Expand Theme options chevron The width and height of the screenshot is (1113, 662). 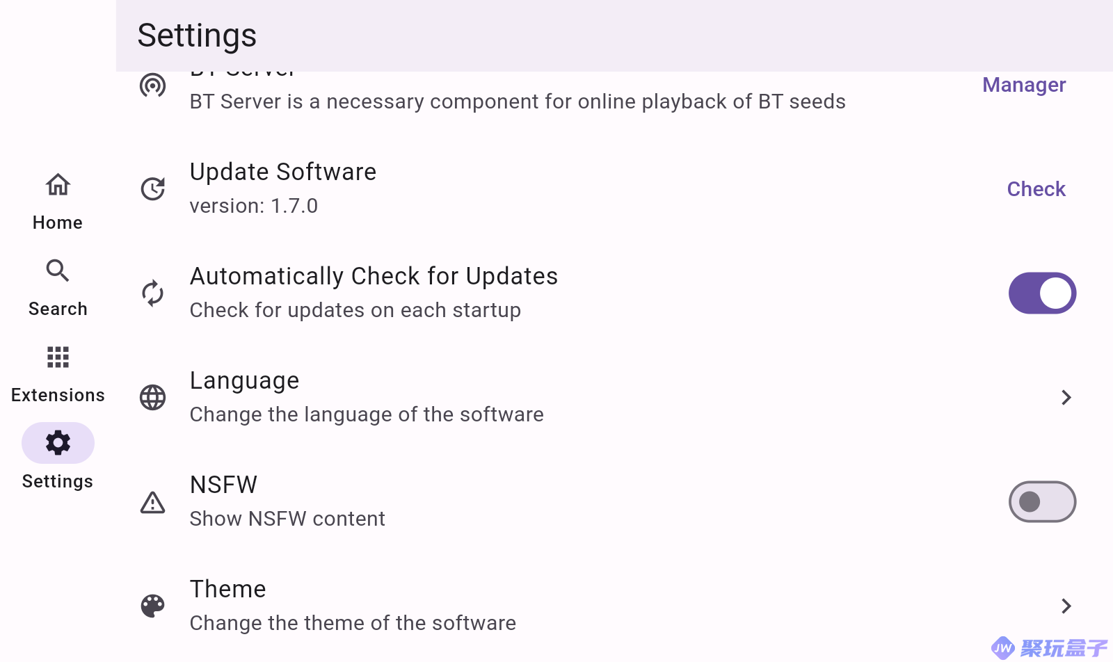tap(1066, 606)
